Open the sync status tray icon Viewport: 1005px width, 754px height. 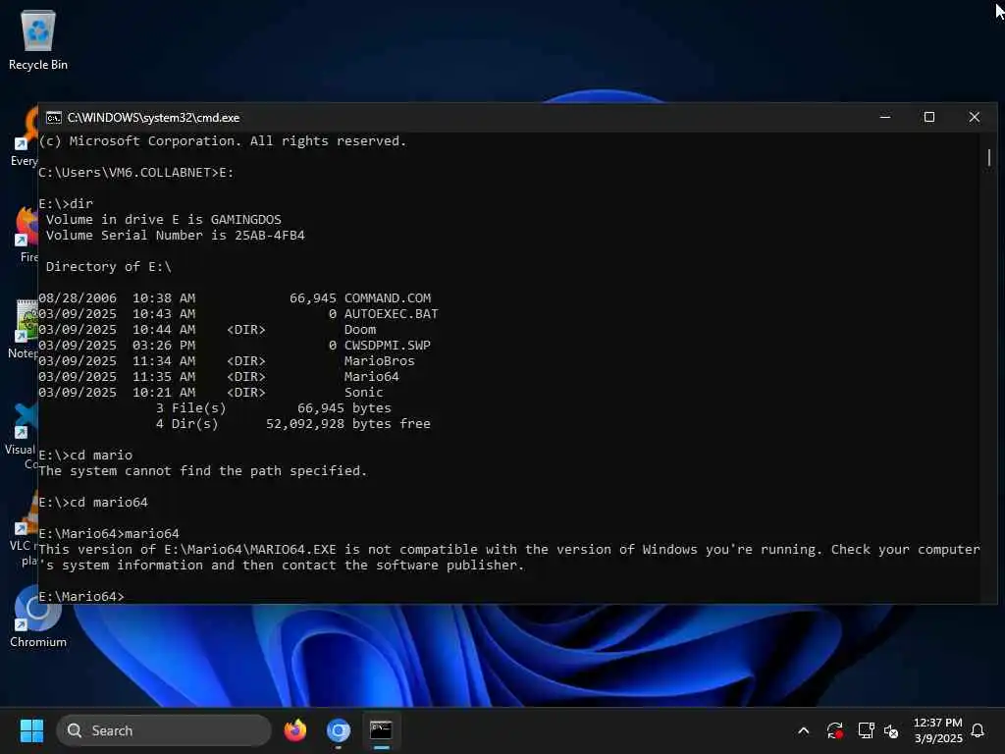[834, 730]
